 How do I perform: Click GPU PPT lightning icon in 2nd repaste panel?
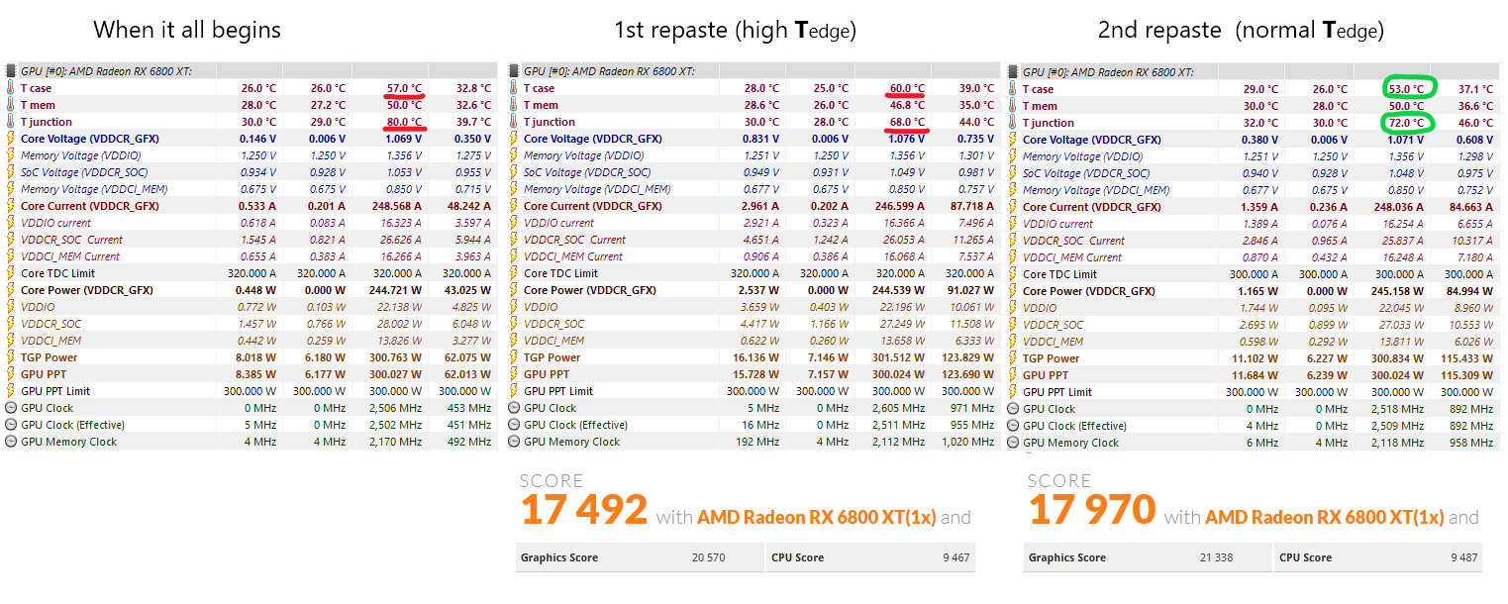1013,375
